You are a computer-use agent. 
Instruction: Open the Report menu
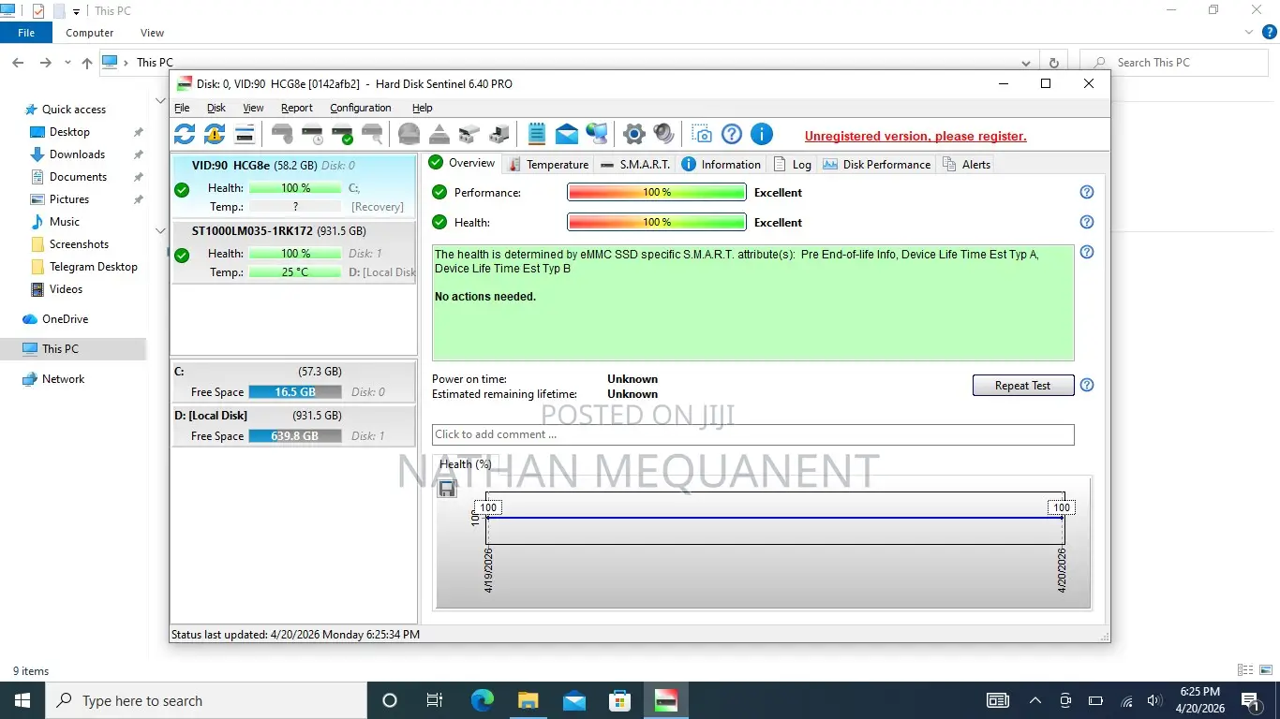click(297, 108)
